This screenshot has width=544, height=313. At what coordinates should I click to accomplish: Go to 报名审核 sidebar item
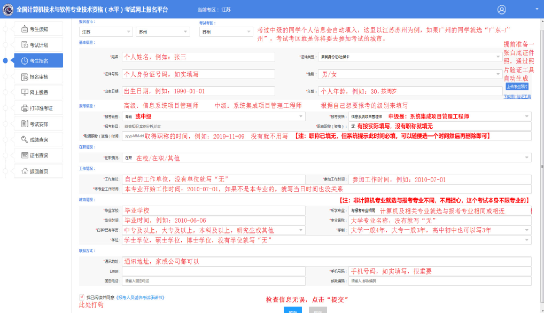(38, 76)
